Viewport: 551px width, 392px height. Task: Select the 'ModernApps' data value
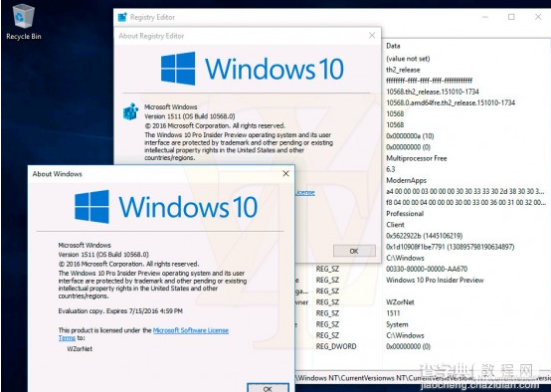point(406,180)
